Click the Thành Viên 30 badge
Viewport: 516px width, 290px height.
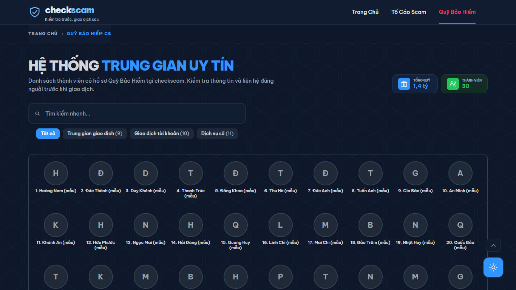[464, 84]
